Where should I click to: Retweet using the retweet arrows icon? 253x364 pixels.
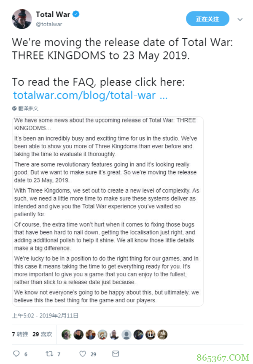[49, 353]
